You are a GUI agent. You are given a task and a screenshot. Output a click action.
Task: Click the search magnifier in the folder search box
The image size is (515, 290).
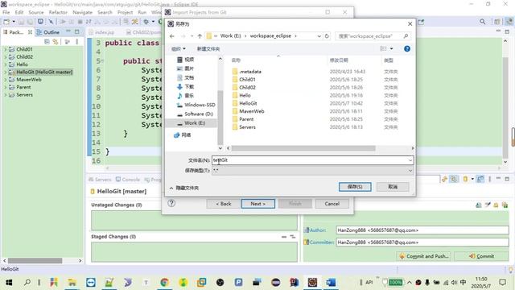(406, 36)
